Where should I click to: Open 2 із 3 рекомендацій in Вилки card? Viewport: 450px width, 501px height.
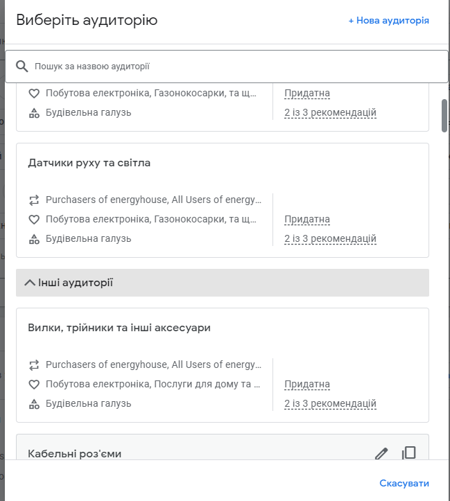coord(330,404)
